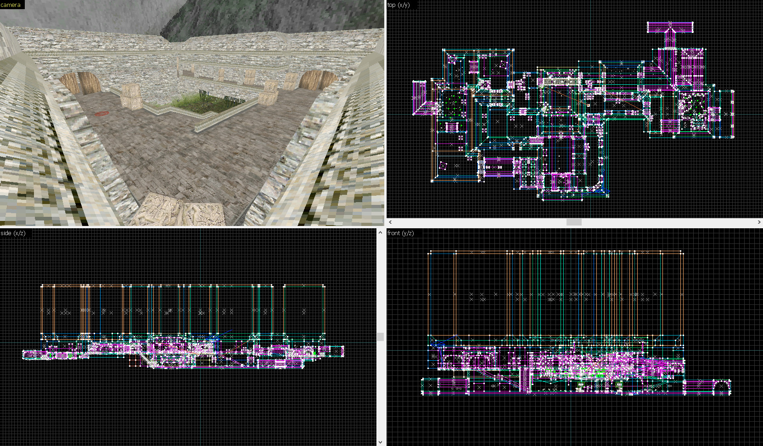Open the front (y/z) viewport type menu
The image size is (763, 446).
pyautogui.click(x=400, y=233)
